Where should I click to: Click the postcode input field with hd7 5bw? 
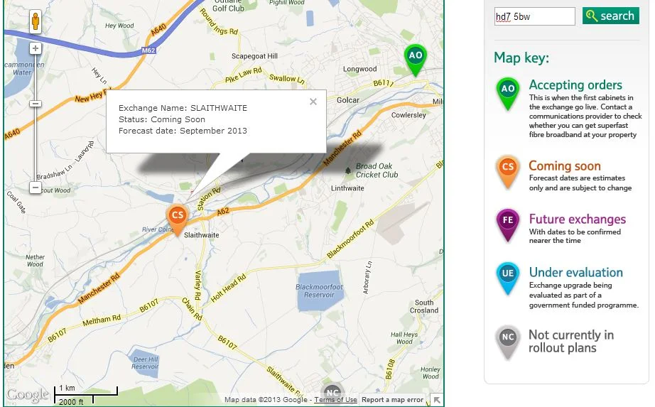[x=535, y=17]
